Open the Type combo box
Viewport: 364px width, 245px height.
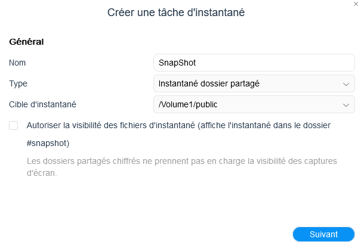254,84
